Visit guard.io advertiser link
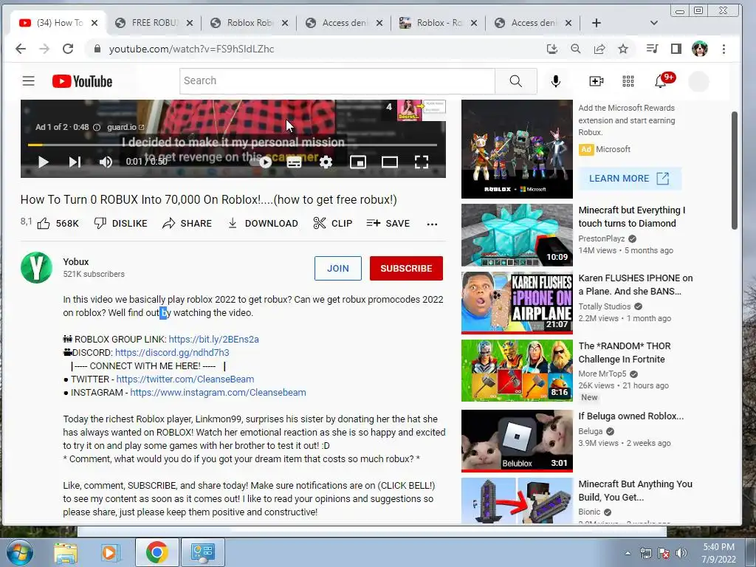The height and width of the screenshot is (567, 756). coord(126,127)
